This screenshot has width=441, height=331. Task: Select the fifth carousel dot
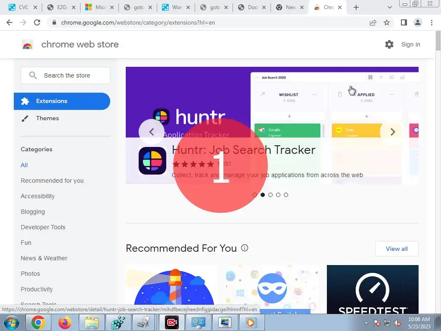click(x=286, y=195)
